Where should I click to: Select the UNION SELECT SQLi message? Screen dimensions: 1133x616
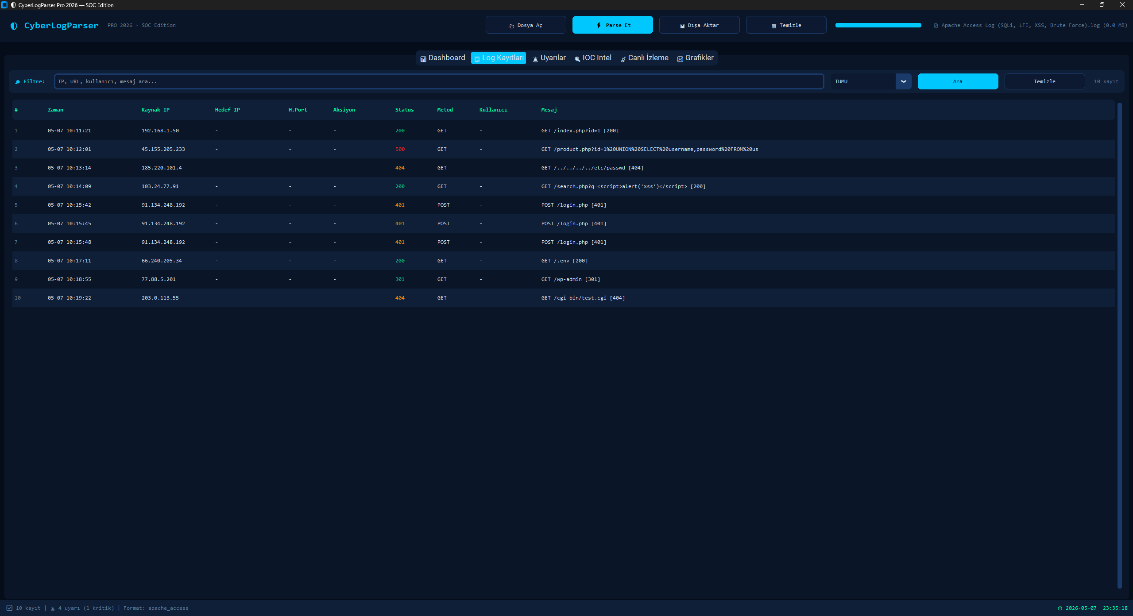point(650,149)
